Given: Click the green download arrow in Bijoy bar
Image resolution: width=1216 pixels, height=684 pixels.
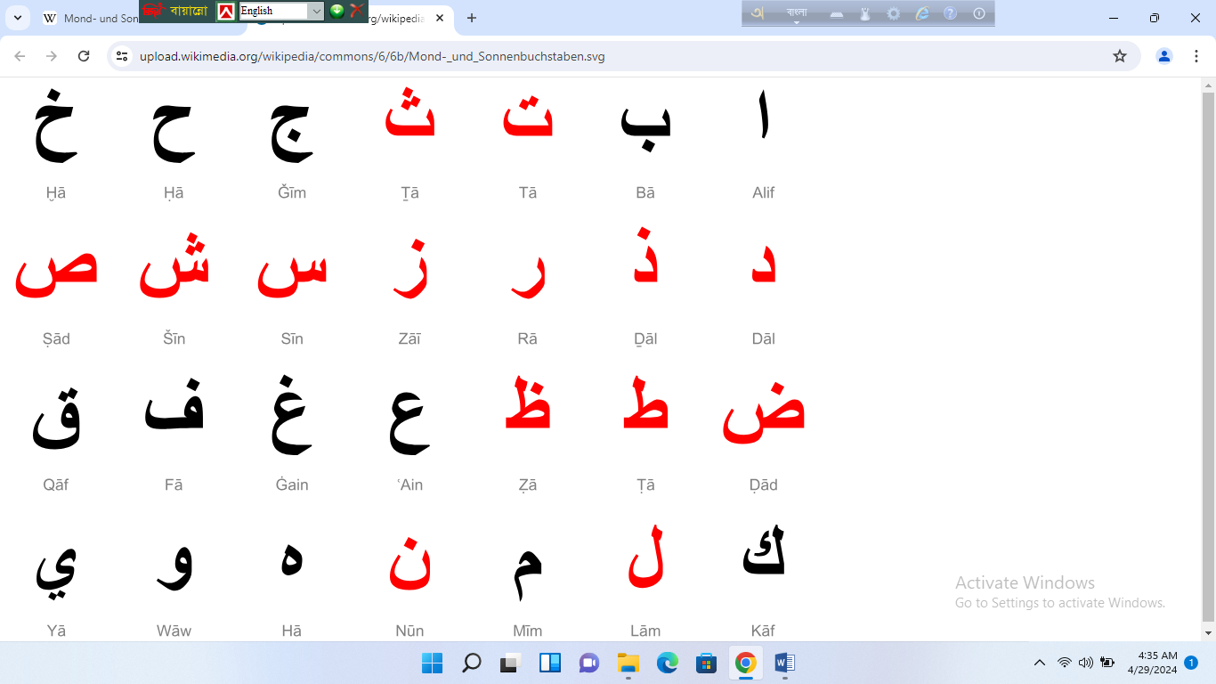Looking at the screenshot, I should click(336, 11).
